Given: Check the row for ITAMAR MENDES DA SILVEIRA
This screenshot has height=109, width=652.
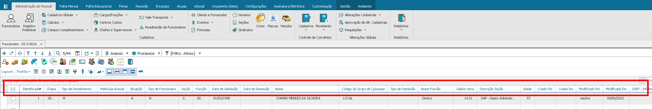Looking at the screenshot, I should (13, 98).
